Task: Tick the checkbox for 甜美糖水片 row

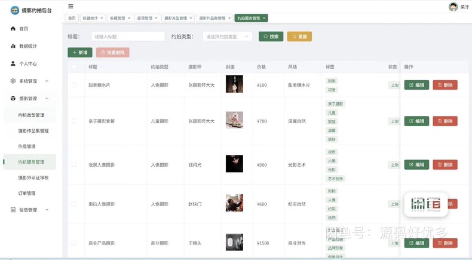Action: [74, 85]
